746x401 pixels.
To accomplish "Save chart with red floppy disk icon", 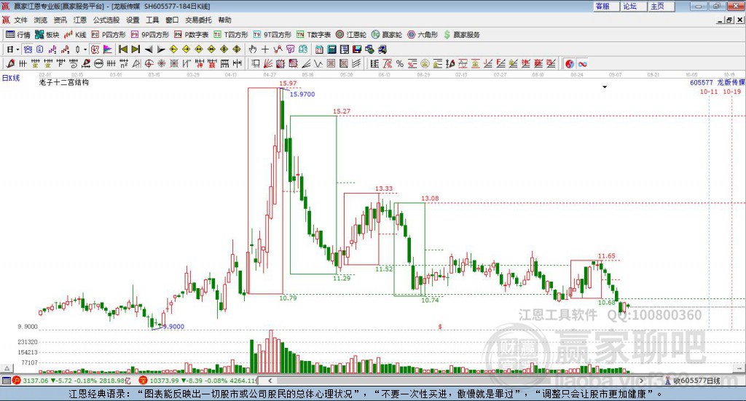I will pyautogui.click(x=357, y=49).
